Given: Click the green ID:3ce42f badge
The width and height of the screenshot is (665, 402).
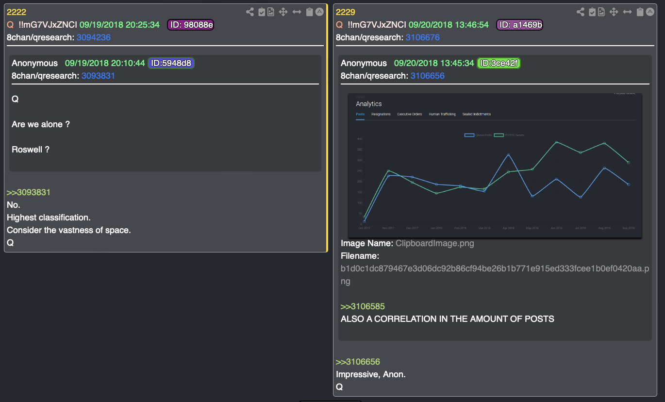Looking at the screenshot, I should (499, 63).
